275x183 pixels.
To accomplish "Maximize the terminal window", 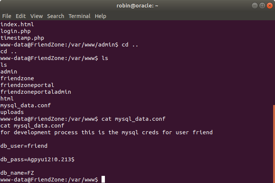I will coord(262,6).
